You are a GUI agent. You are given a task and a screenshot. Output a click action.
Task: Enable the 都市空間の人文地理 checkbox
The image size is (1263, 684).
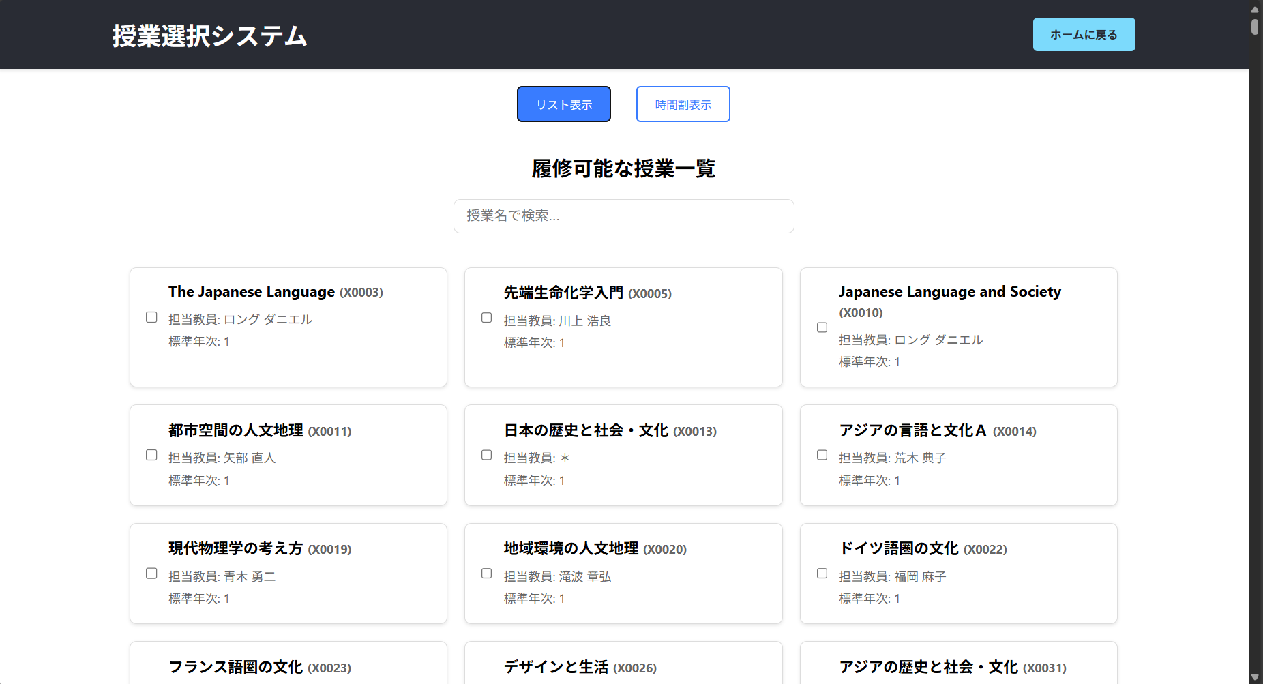[x=151, y=455]
